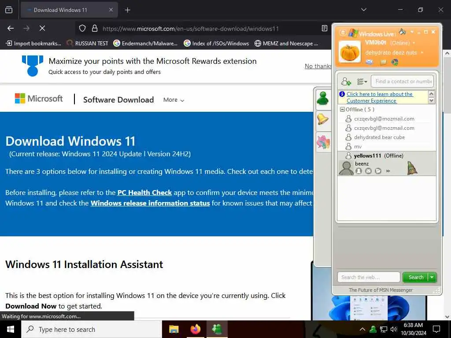Image resolution: width=451 pixels, height=338 pixels.
Task: Click the info icon beside Customer Experience notice
Action: pos(342,94)
